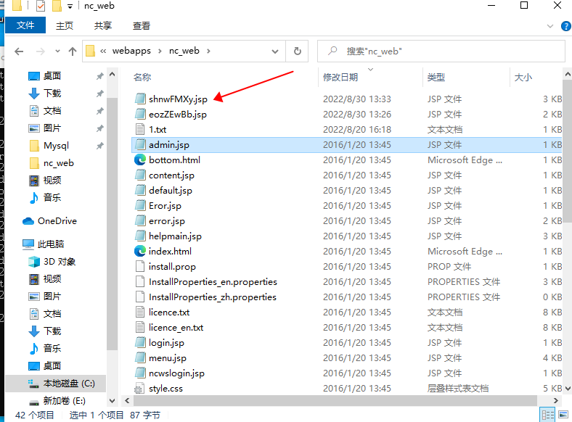Select the Eror.jsp file name
Screen dimensions: 572x422
coord(165,206)
